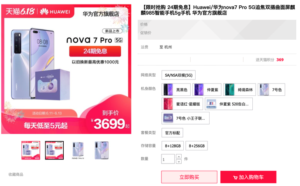Click the 立即购买 buy now button
Viewport: 300px width, 186px height.
pyautogui.click(x=189, y=177)
